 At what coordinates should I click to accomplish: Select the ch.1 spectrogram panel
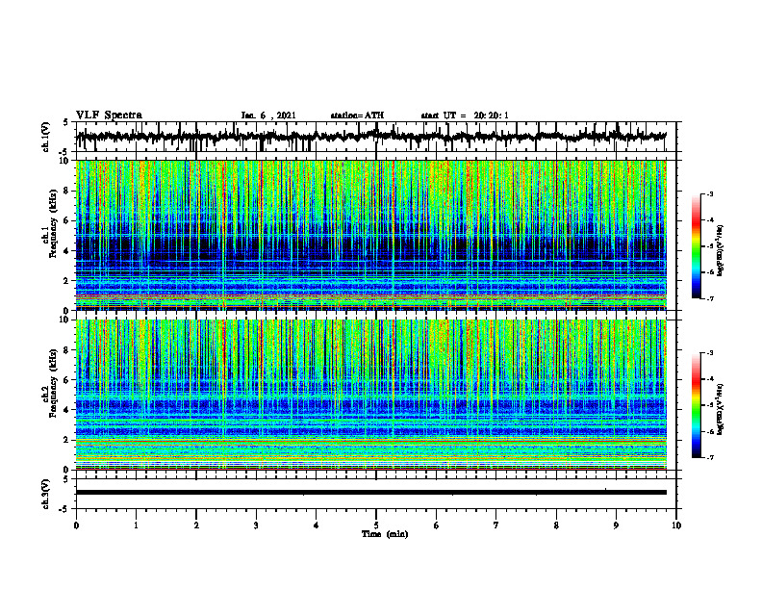(x=370, y=235)
